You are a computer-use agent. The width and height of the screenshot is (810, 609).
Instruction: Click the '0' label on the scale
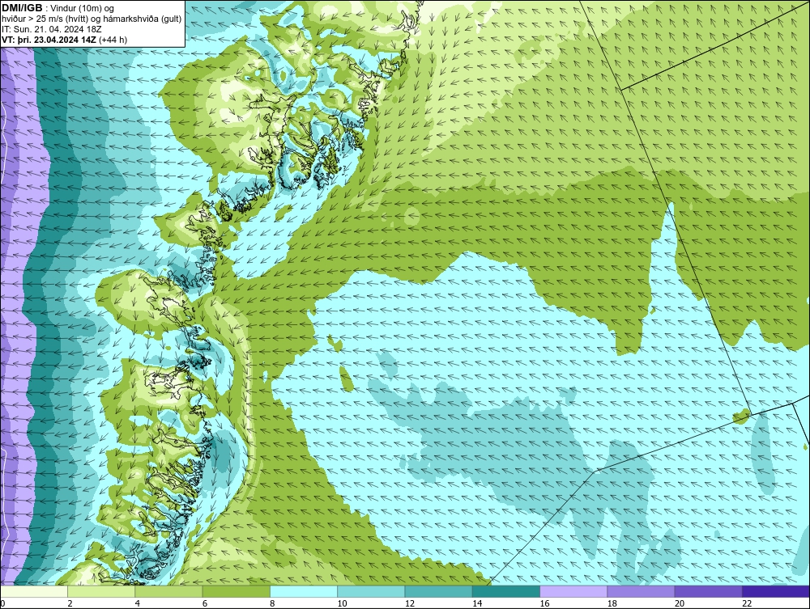coord(2,604)
